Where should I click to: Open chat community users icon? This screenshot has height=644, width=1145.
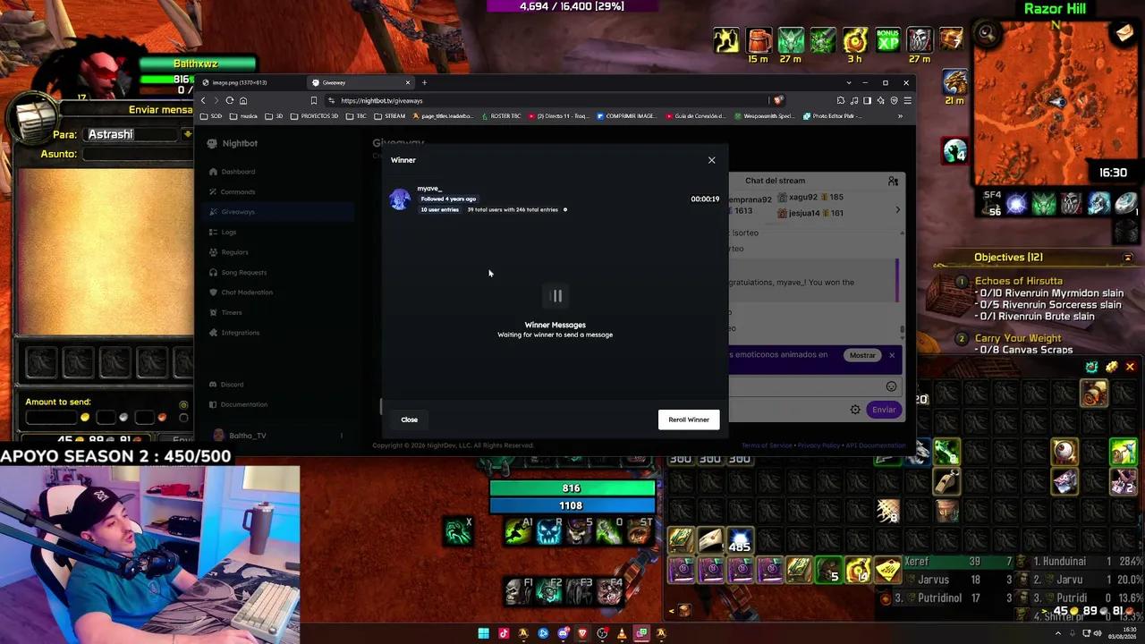coord(893,181)
